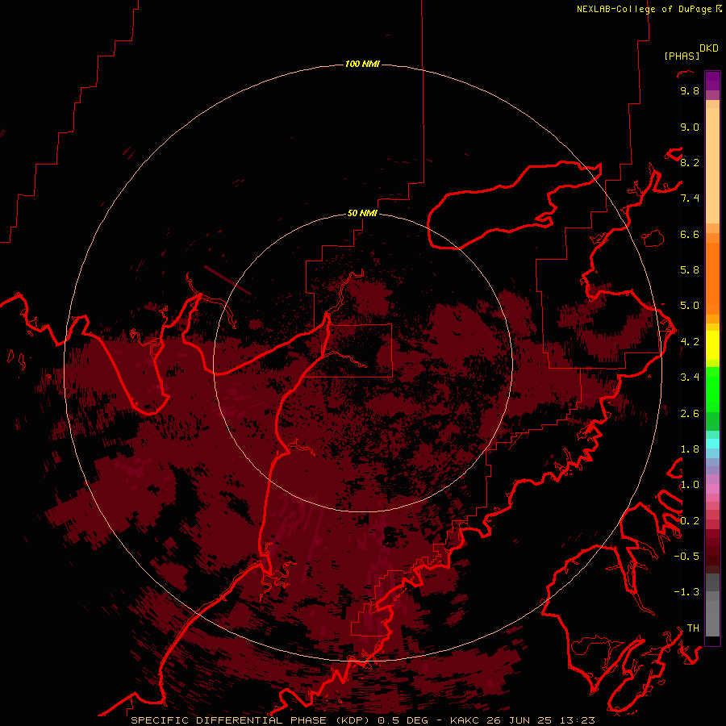Click the 5.8 value on the color scale

pyautogui.click(x=690, y=269)
